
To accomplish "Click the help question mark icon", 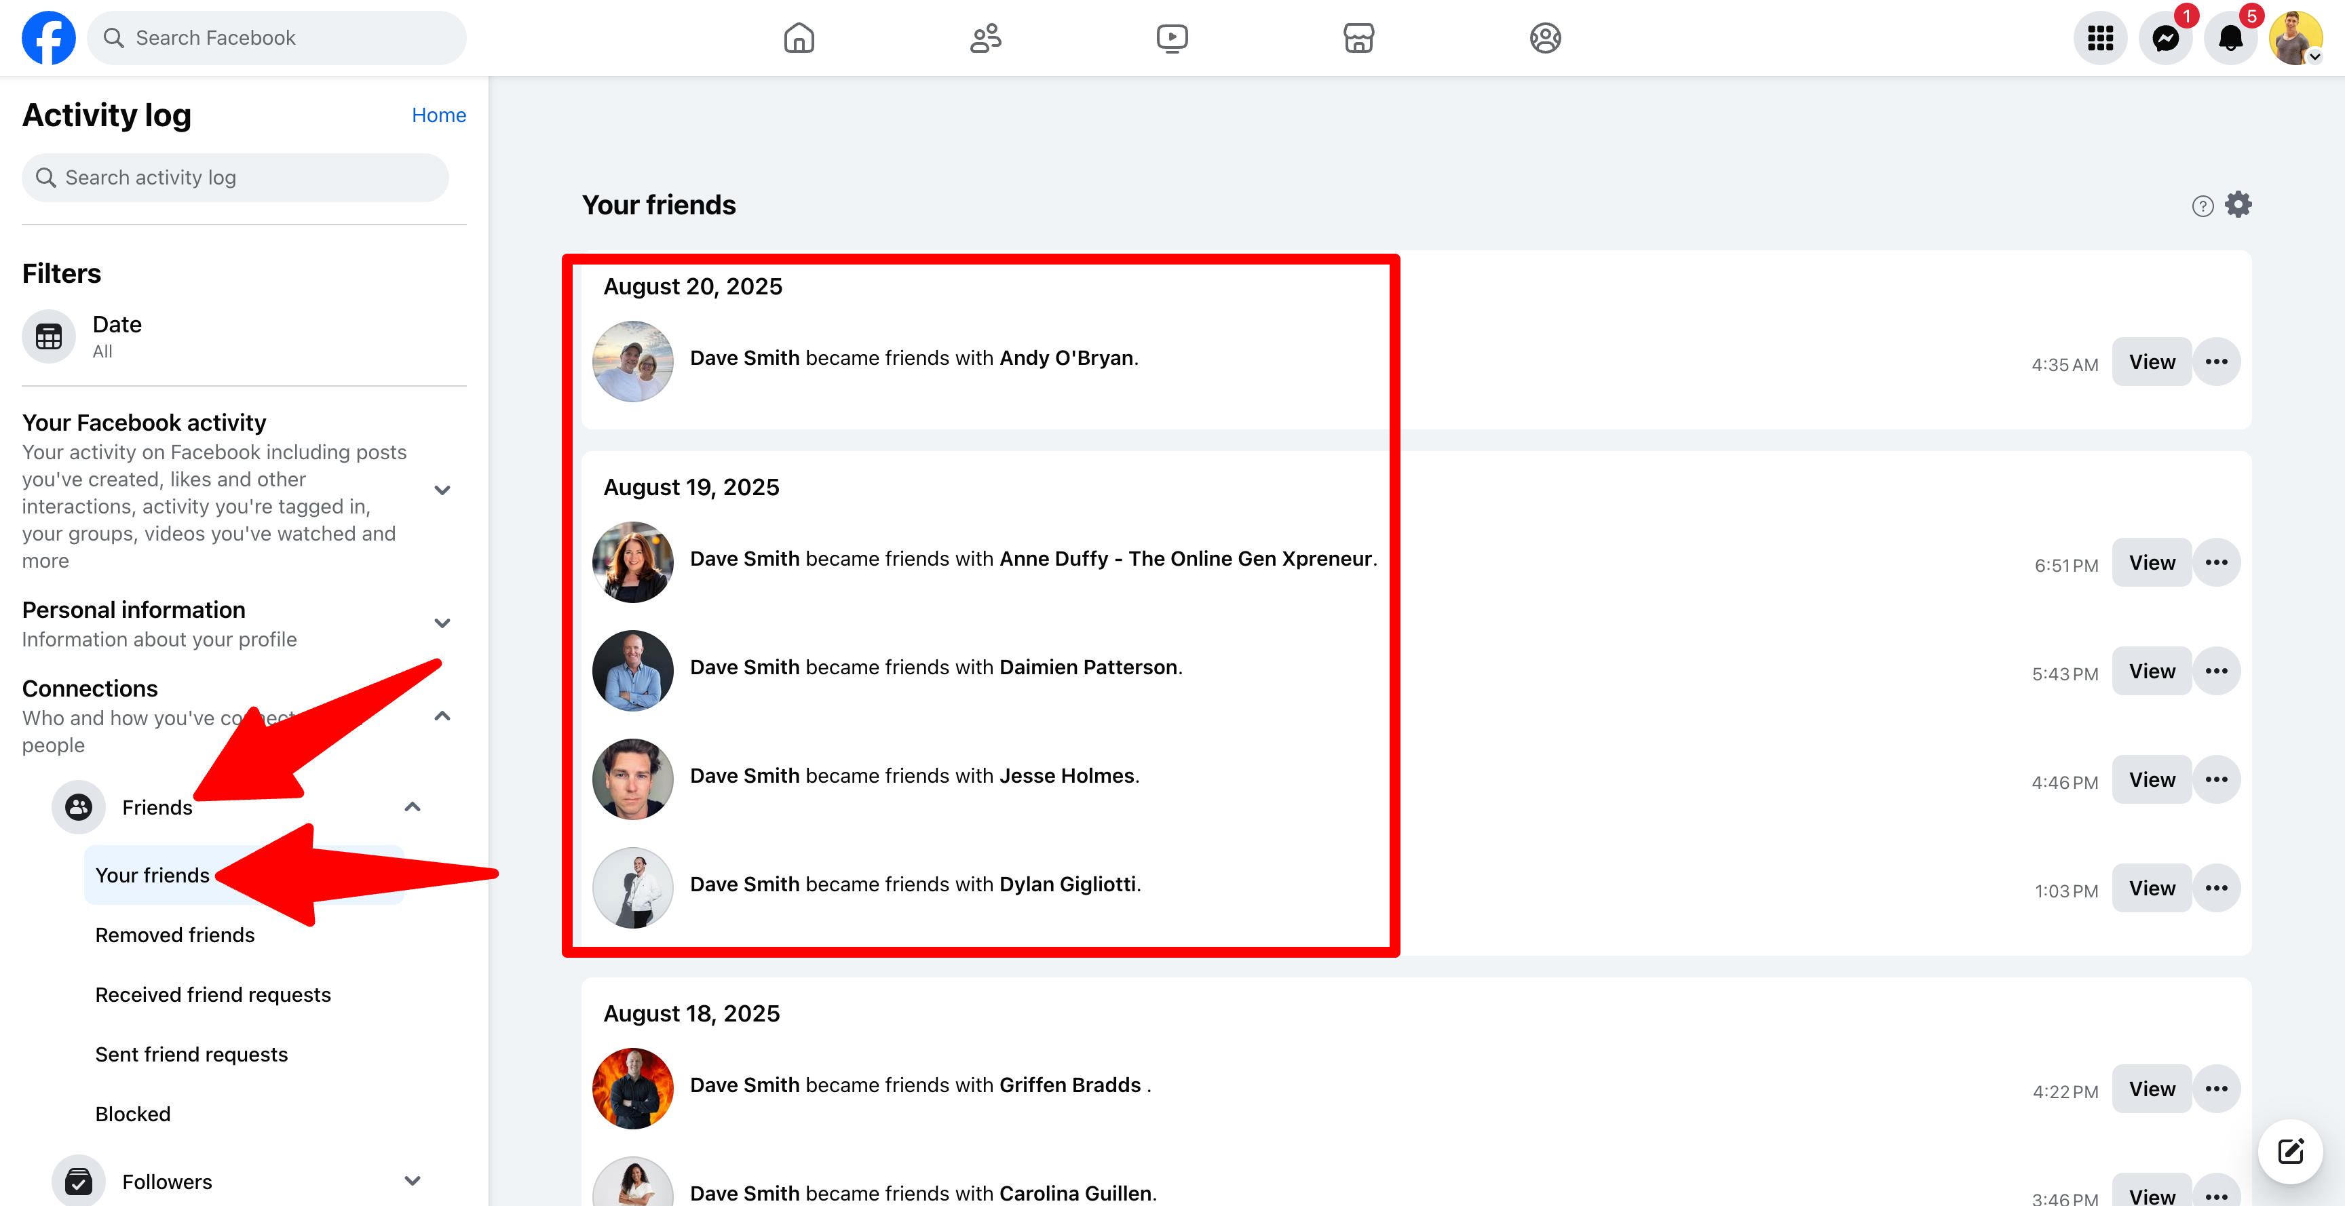I will click(x=2202, y=207).
